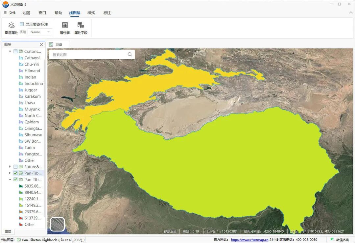The image size is (355, 243).
Task: Click the Sibumasu layer polygon icon
Action: coord(21,135)
